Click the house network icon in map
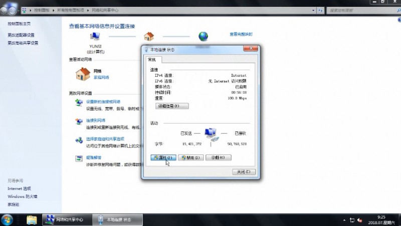Viewport: 401px width, 226px height. point(149,36)
